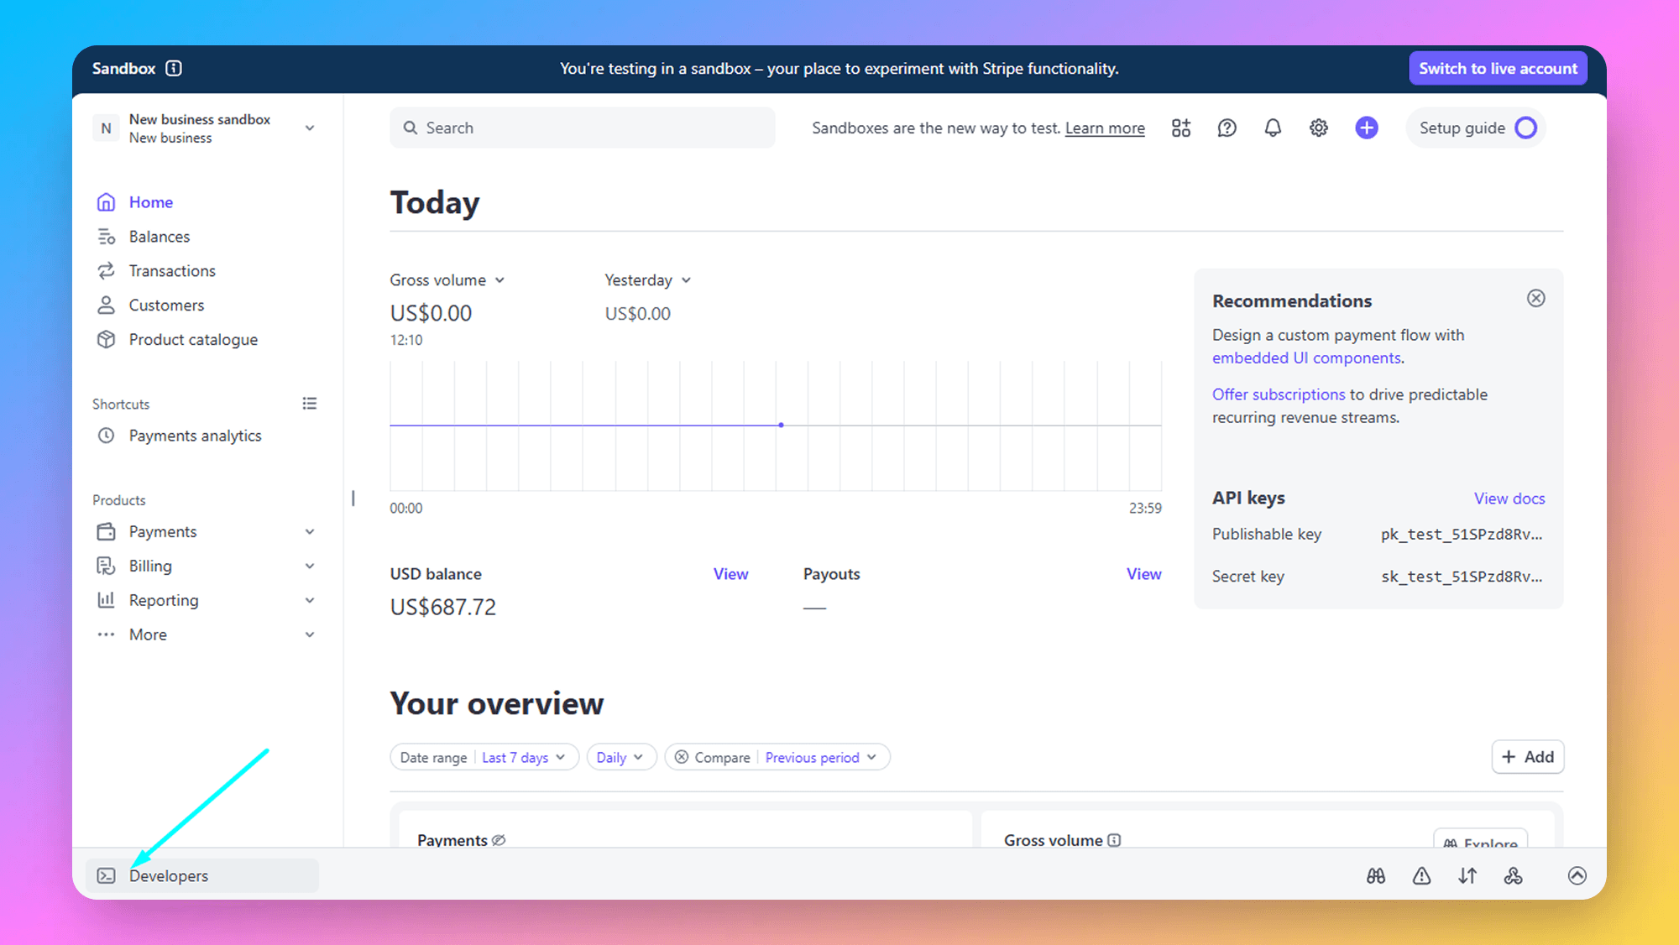Screen dimensions: 1679x945
Task: Click the help question mark icon
Action: tap(1227, 128)
